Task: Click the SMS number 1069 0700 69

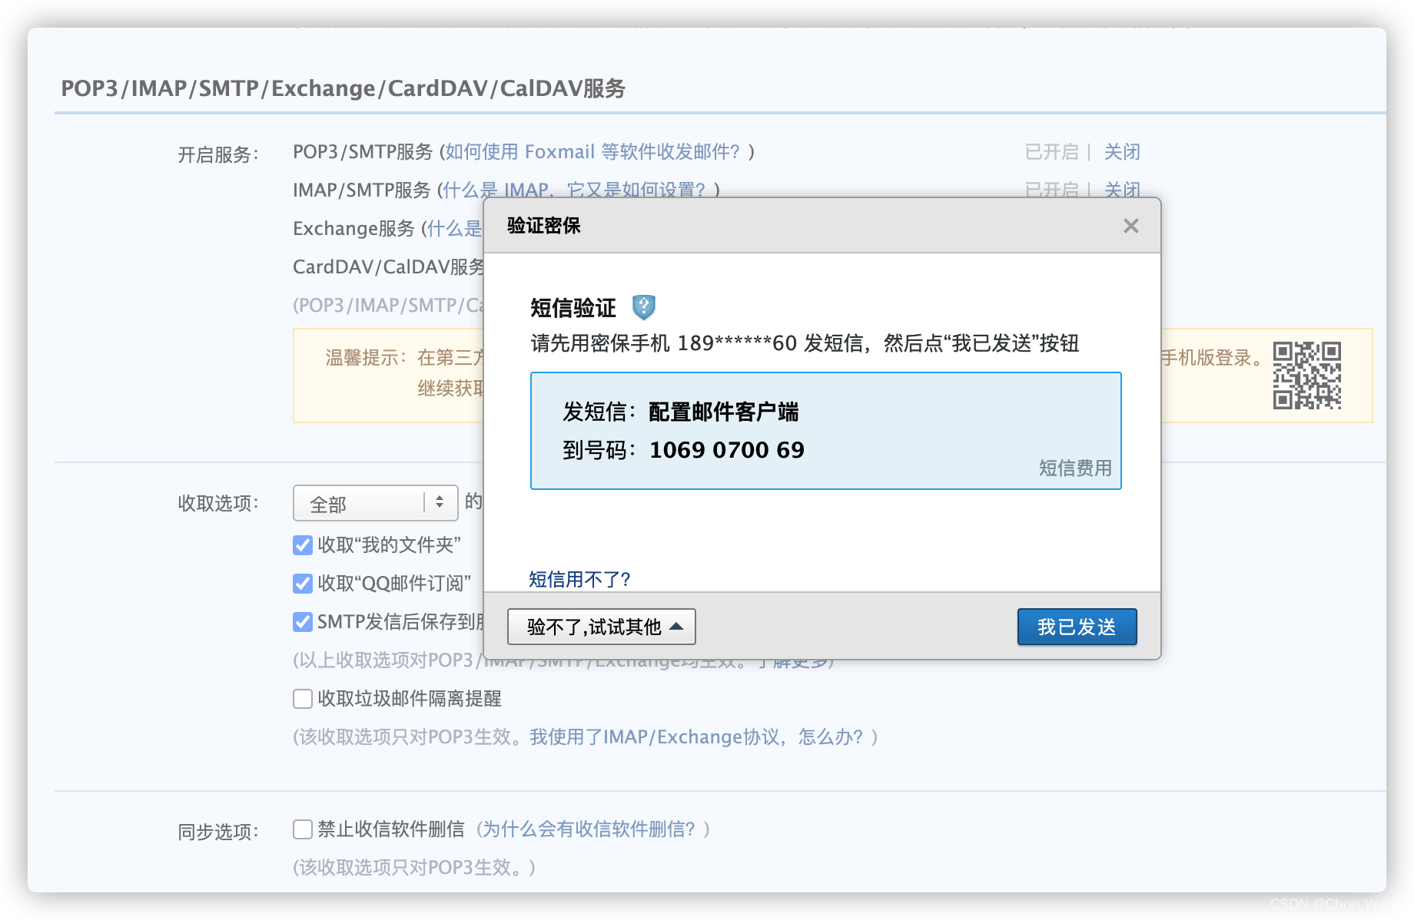Action: pos(727,450)
